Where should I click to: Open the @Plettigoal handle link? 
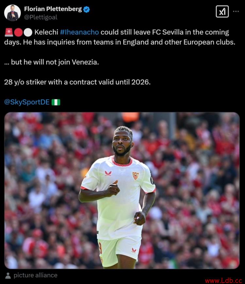[x=41, y=17]
